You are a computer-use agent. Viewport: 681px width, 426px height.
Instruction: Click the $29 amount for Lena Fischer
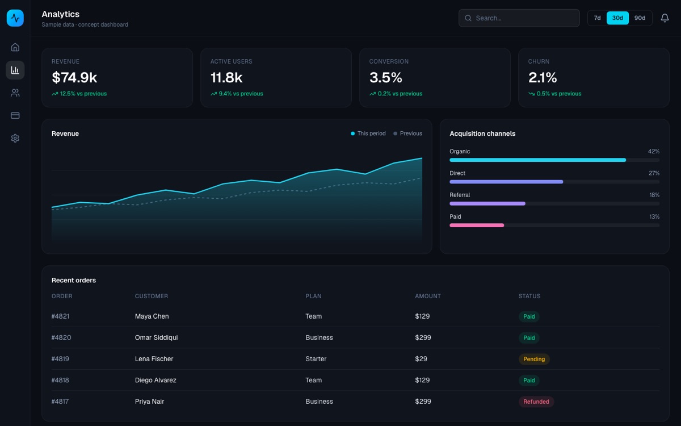(421, 359)
